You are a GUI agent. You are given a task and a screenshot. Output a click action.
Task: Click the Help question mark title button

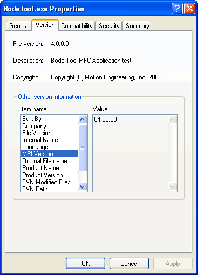[x=177, y=9]
